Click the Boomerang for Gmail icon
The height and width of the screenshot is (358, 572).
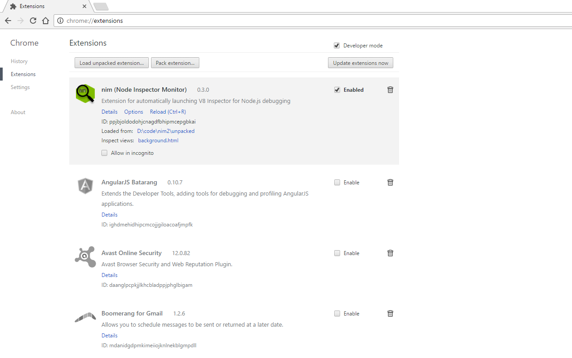[x=85, y=317]
